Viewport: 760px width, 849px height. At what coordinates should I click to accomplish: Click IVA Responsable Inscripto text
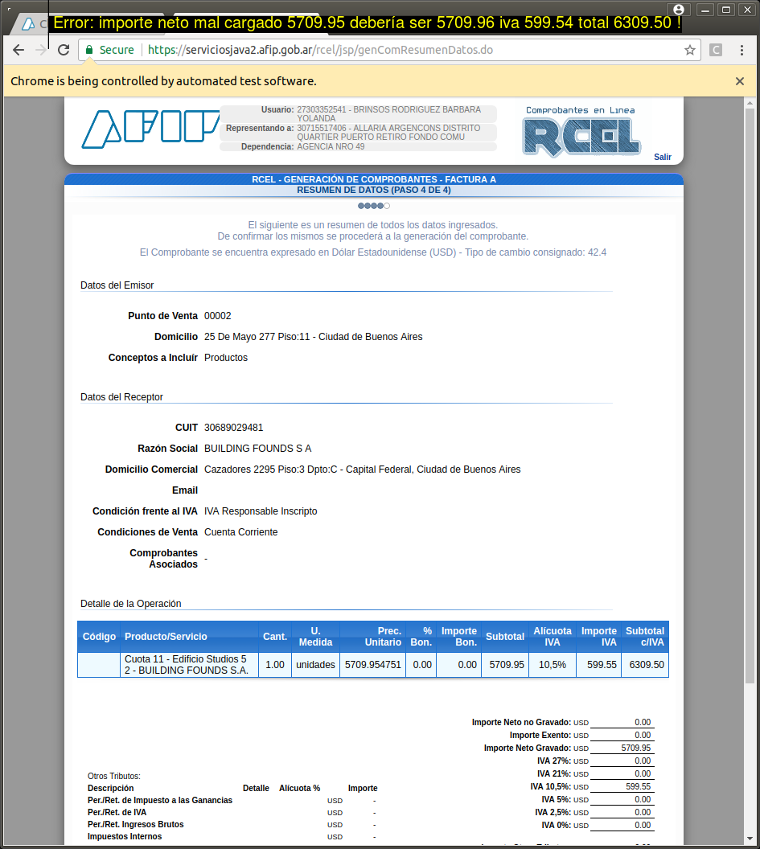[261, 511]
